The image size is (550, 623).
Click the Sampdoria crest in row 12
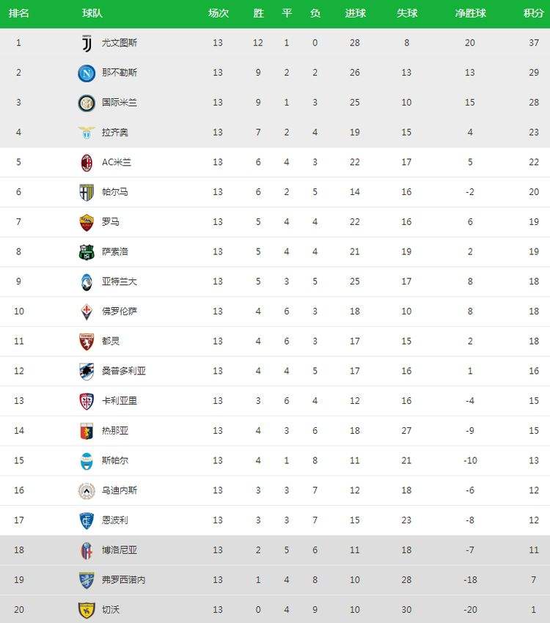87,372
